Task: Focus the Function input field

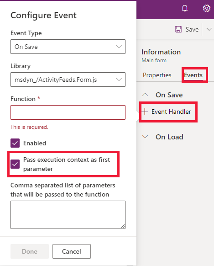Action: click(68, 112)
